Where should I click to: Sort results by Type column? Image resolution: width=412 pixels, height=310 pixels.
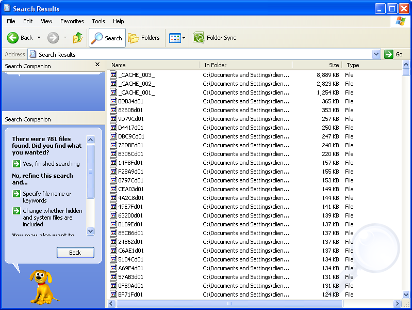372,65
